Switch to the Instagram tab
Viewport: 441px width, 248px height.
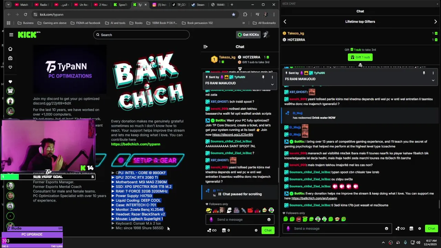pyautogui.click(x=160, y=5)
